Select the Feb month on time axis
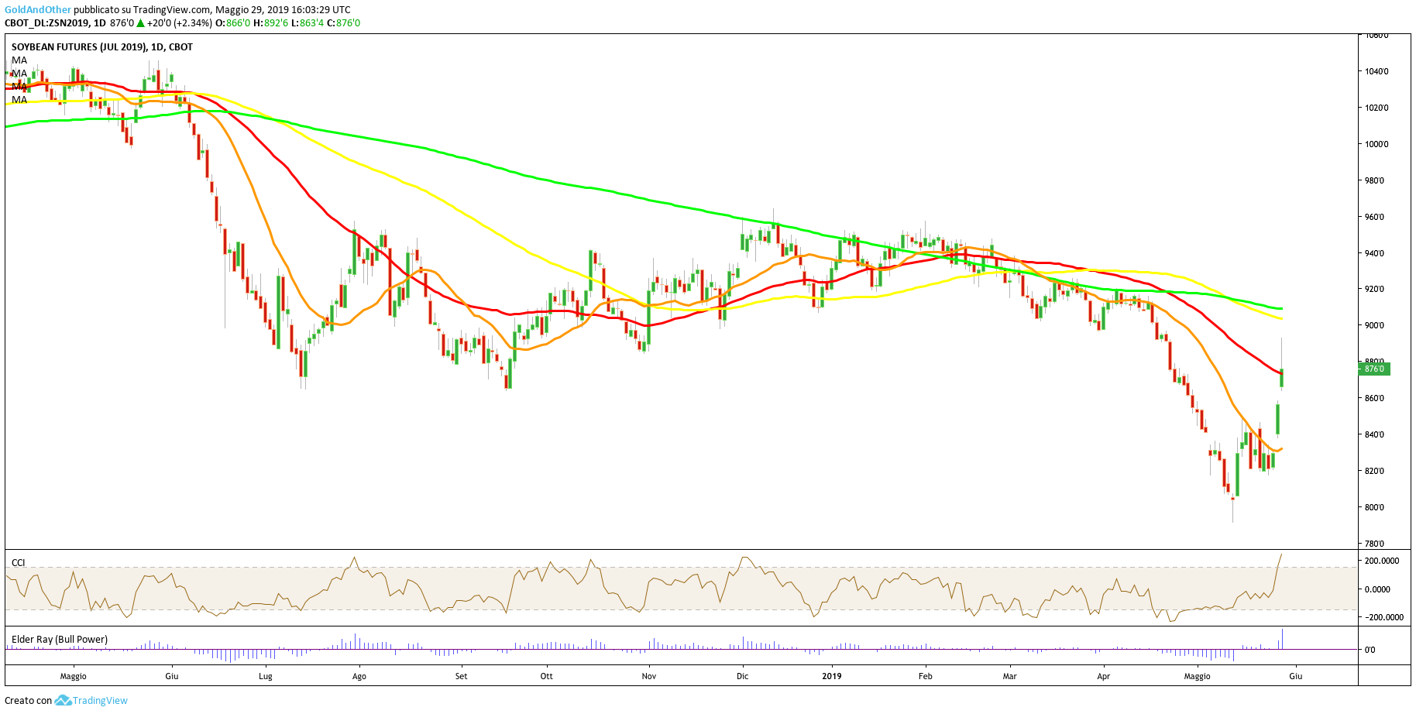1416x714 pixels. click(x=926, y=677)
